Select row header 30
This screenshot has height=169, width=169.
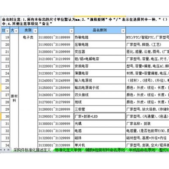tap(5, 116)
